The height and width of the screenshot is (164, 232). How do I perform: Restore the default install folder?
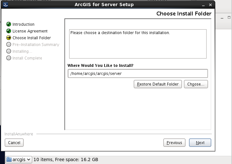click(x=158, y=84)
